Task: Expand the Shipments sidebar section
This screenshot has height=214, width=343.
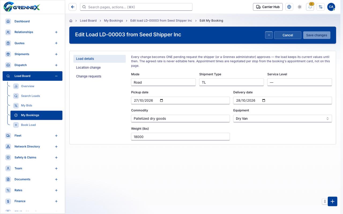Action: [x=56, y=54]
